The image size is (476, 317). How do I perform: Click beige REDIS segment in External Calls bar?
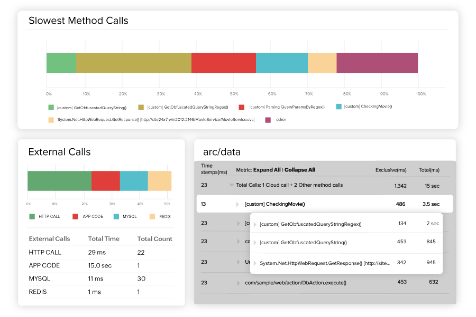pos(160,181)
